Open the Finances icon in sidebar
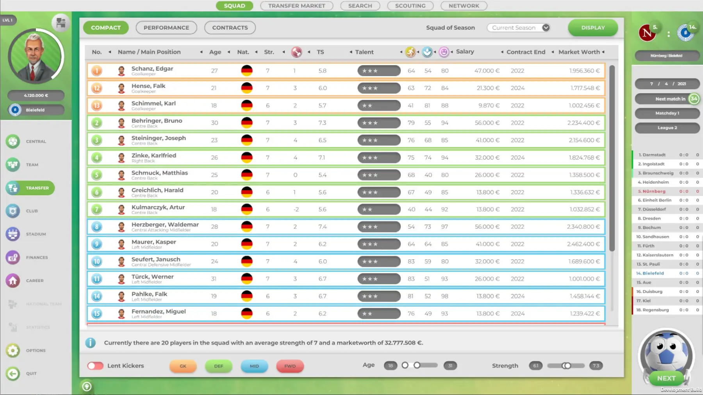Viewport: 703px width, 395px height. (13, 257)
